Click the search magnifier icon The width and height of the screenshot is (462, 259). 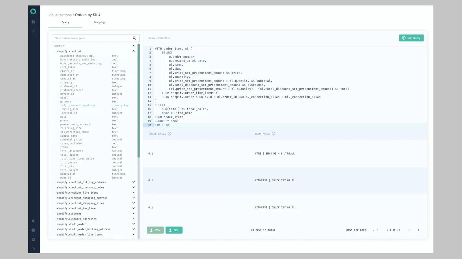click(134, 38)
